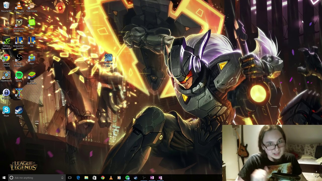Select the Start BlueStacks shortcut
The width and height of the screenshot is (322, 181).
pyautogui.click(x=32, y=78)
